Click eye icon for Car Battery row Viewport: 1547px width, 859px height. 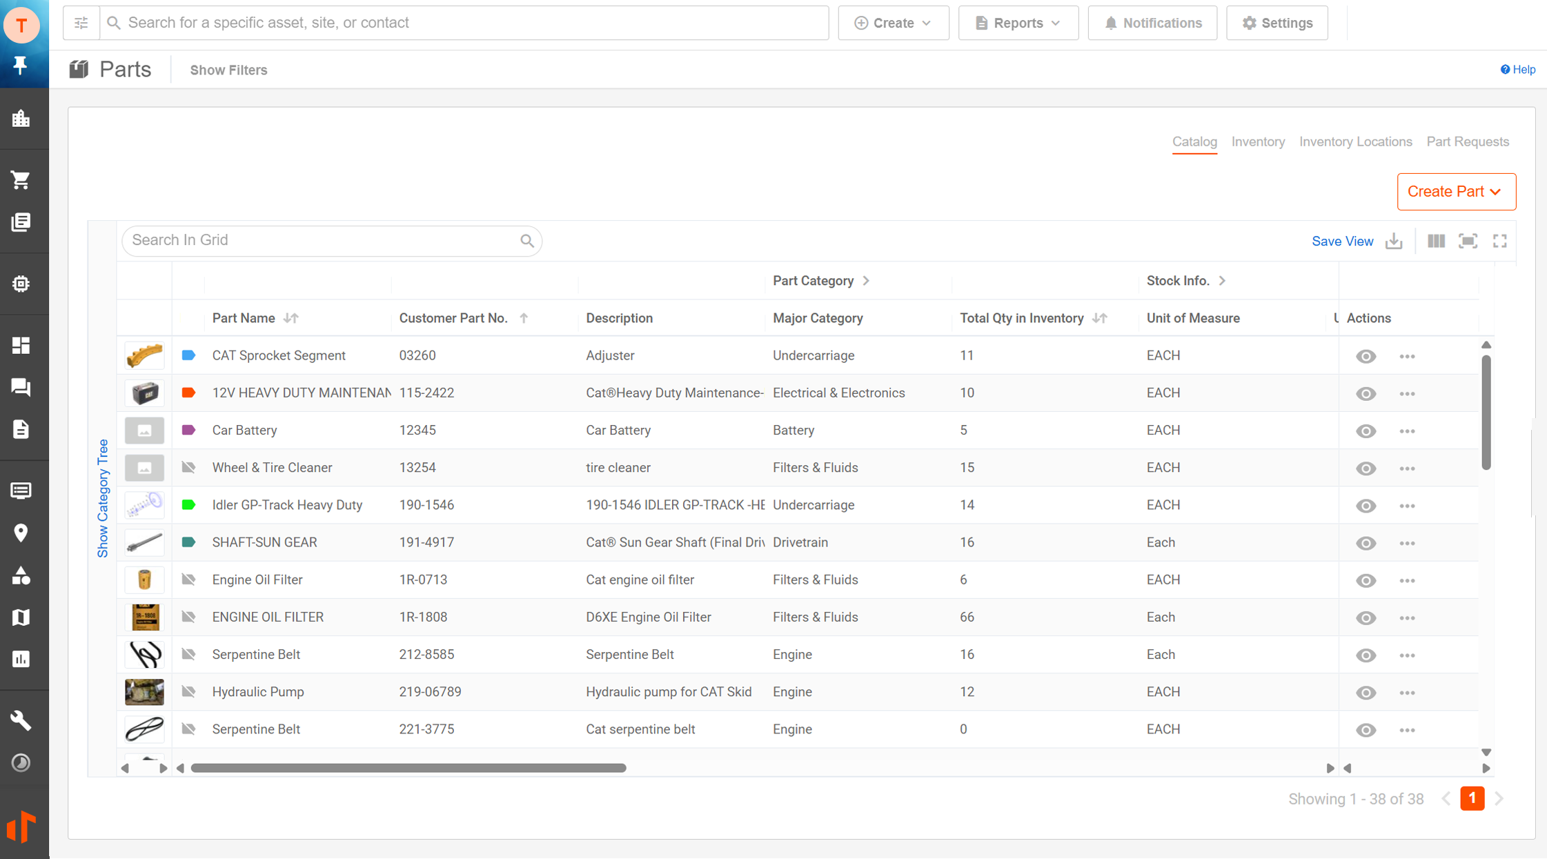pos(1366,431)
